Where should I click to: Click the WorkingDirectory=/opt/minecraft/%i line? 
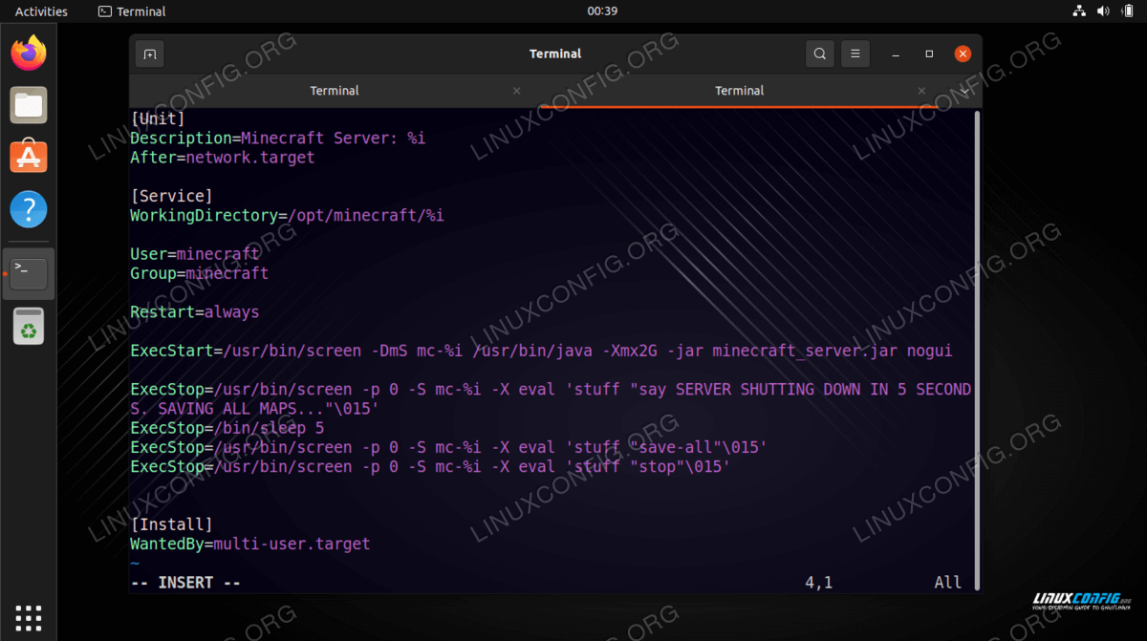[x=288, y=216]
